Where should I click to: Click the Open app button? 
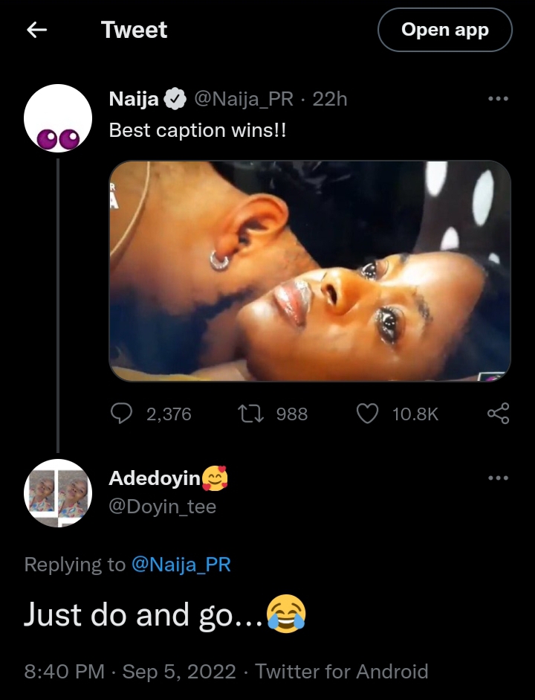click(x=444, y=30)
